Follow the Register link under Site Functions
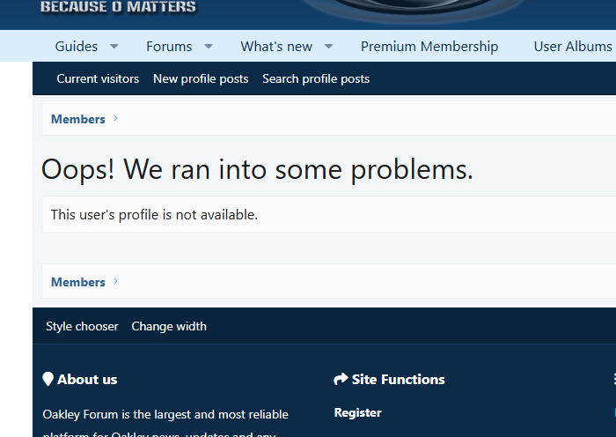 (x=357, y=412)
